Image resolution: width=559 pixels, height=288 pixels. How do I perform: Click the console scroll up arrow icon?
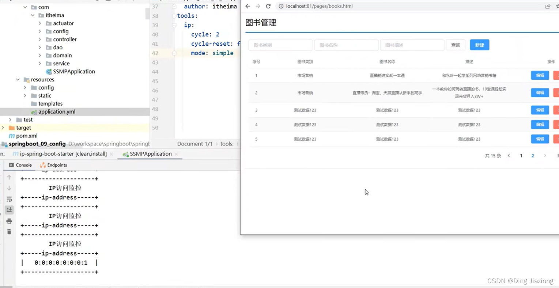(9, 177)
